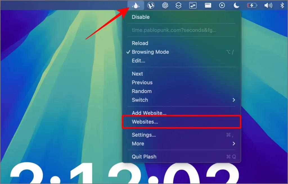Click the time.pablopunk.com URL entry

(x=182, y=30)
